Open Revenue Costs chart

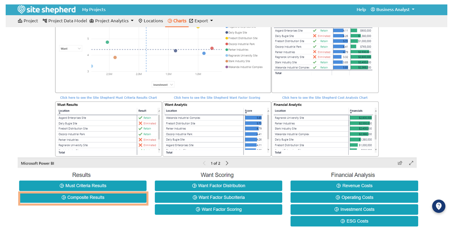[x=354, y=186]
